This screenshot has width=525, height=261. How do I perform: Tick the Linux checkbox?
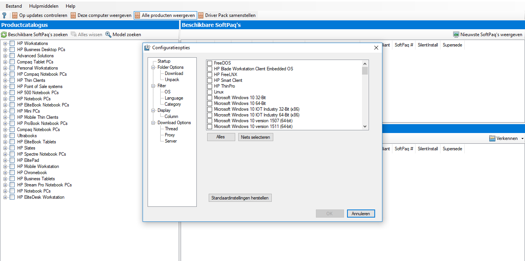tap(210, 92)
